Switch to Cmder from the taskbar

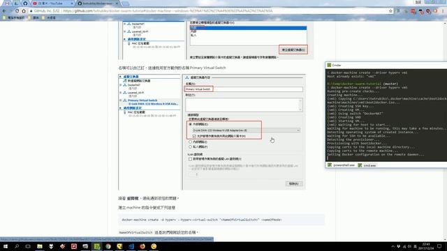point(97,246)
